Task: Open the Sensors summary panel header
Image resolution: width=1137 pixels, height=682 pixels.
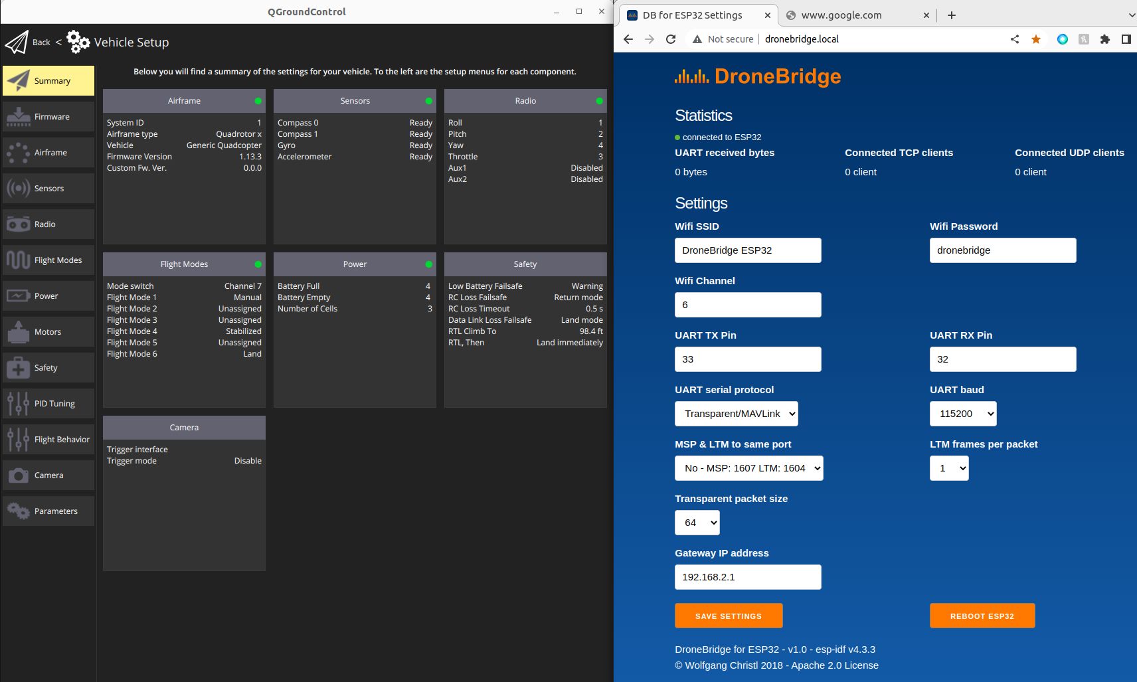Action: coord(355,101)
